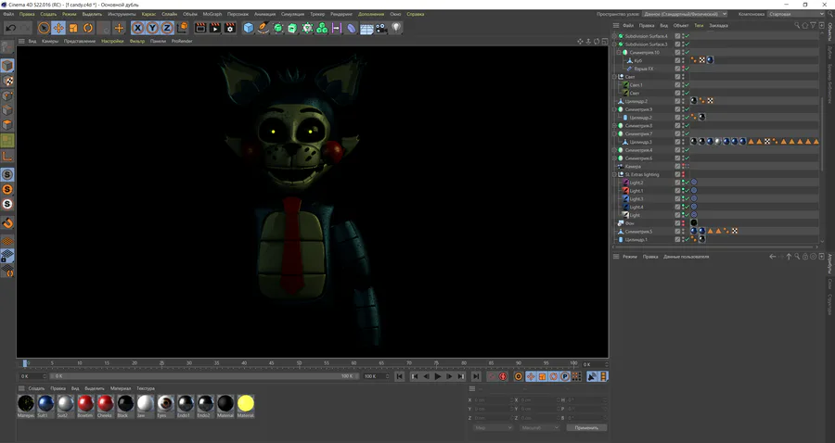
Task: Toggle visibility dots for Фон object
Action: tap(683, 222)
